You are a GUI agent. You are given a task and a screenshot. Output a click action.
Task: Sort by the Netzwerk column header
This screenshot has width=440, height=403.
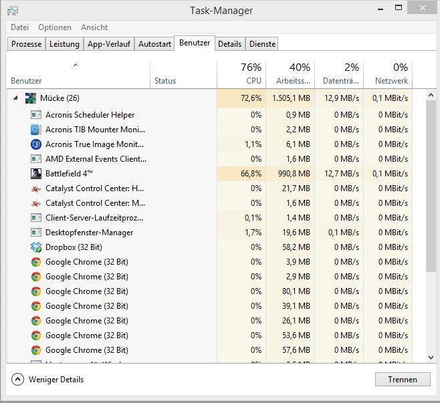(x=388, y=74)
